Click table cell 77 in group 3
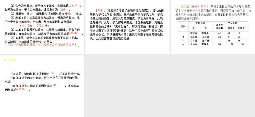The width and height of the screenshot is (255, 117). click(x=220, y=40)
